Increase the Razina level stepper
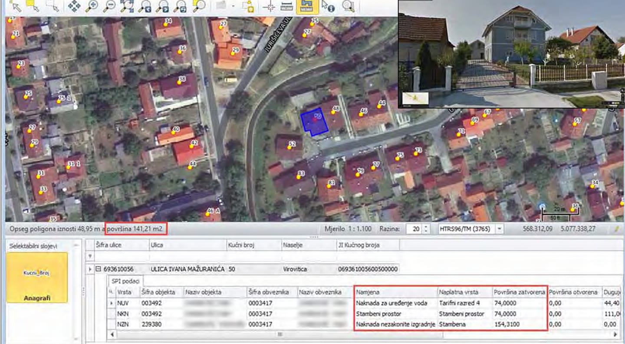 pos(426,226)
